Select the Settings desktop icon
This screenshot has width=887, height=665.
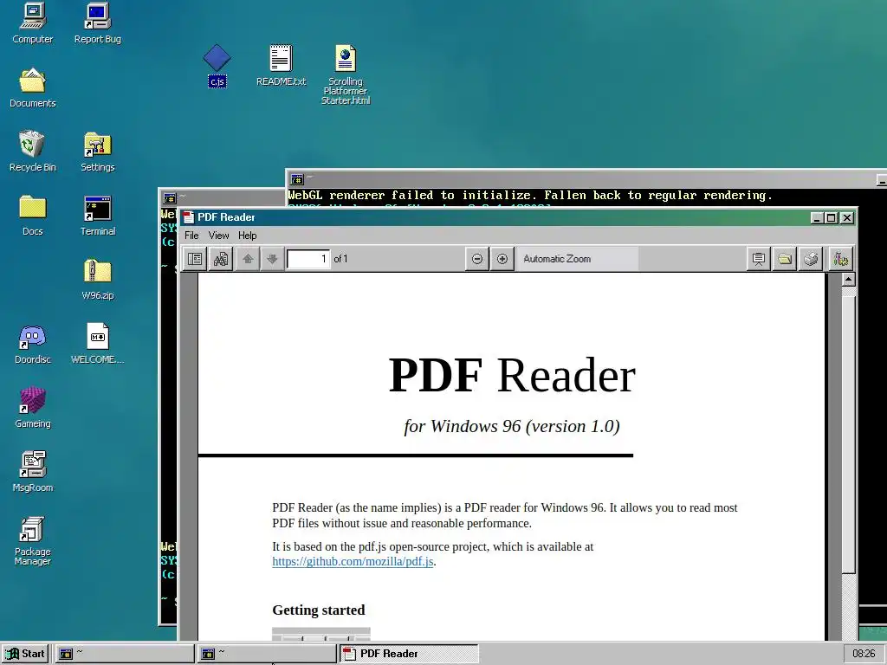(97, 152)
